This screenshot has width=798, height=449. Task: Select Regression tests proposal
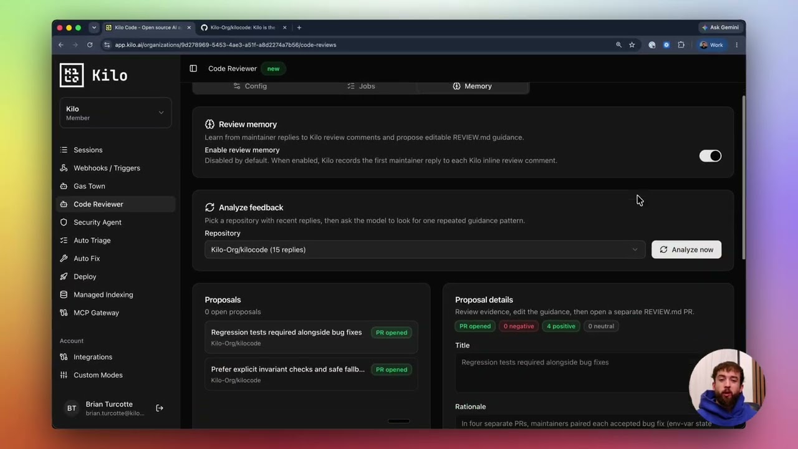(311, 337)
